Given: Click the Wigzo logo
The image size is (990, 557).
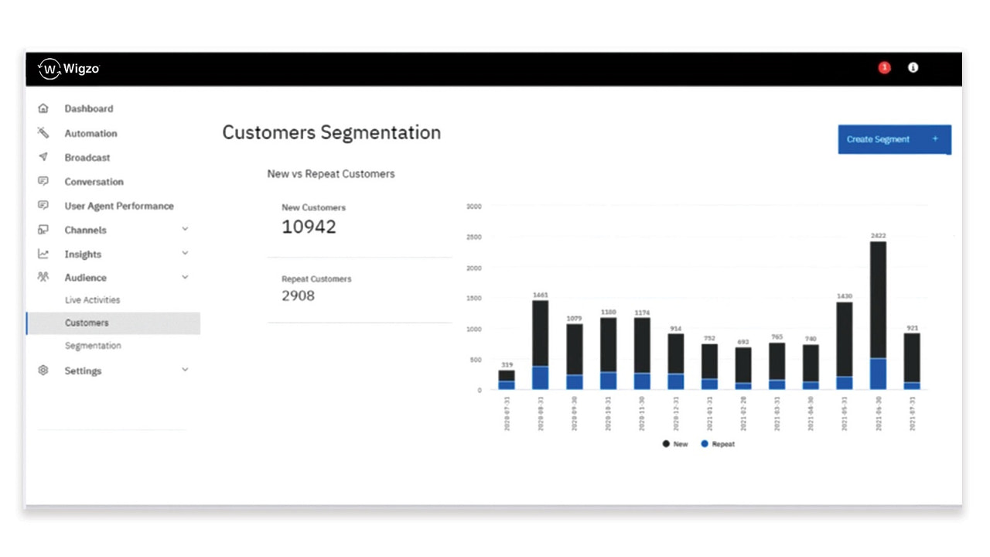Looking at the screenshot, I should 69,68.
